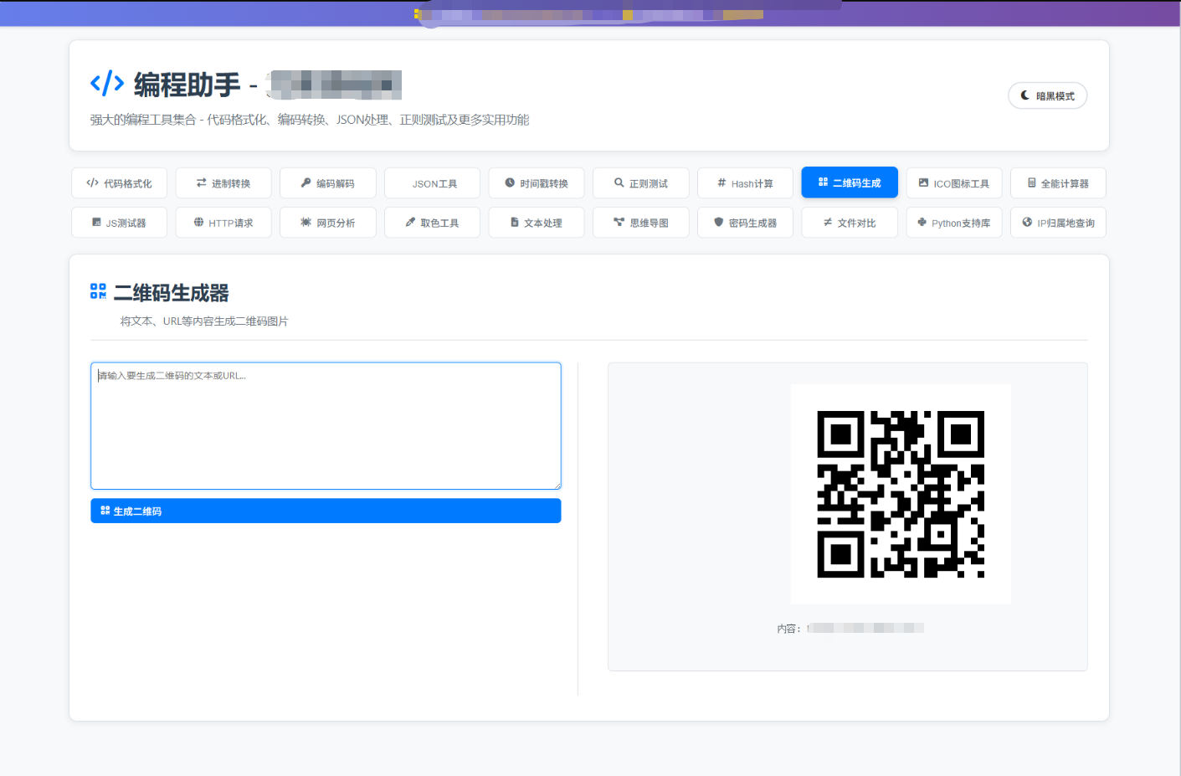
Task: Click the generated QR code image
Action: click(901, 494)
